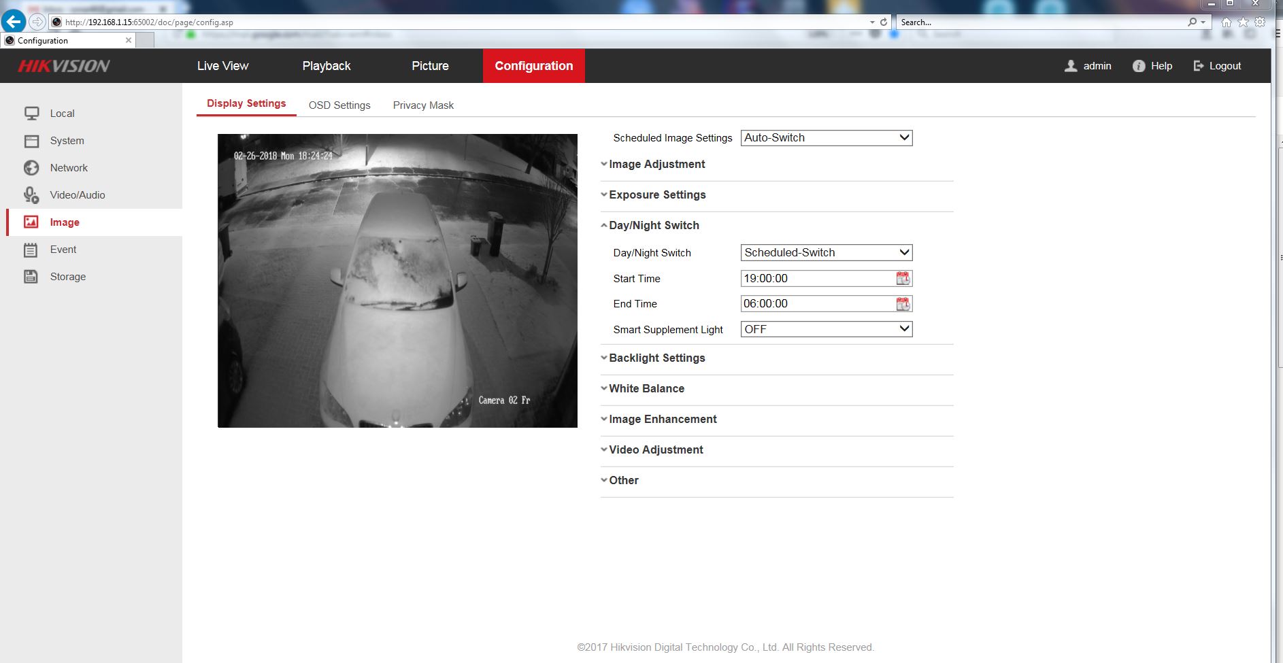This screenshot has height=663, width=1283.
Task: Click the Video/Audio microphone icon
Action: (x=31, y=195)
